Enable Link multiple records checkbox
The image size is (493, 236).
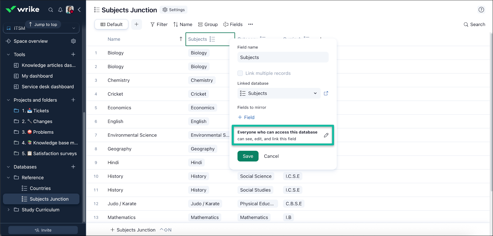(240, 73)
